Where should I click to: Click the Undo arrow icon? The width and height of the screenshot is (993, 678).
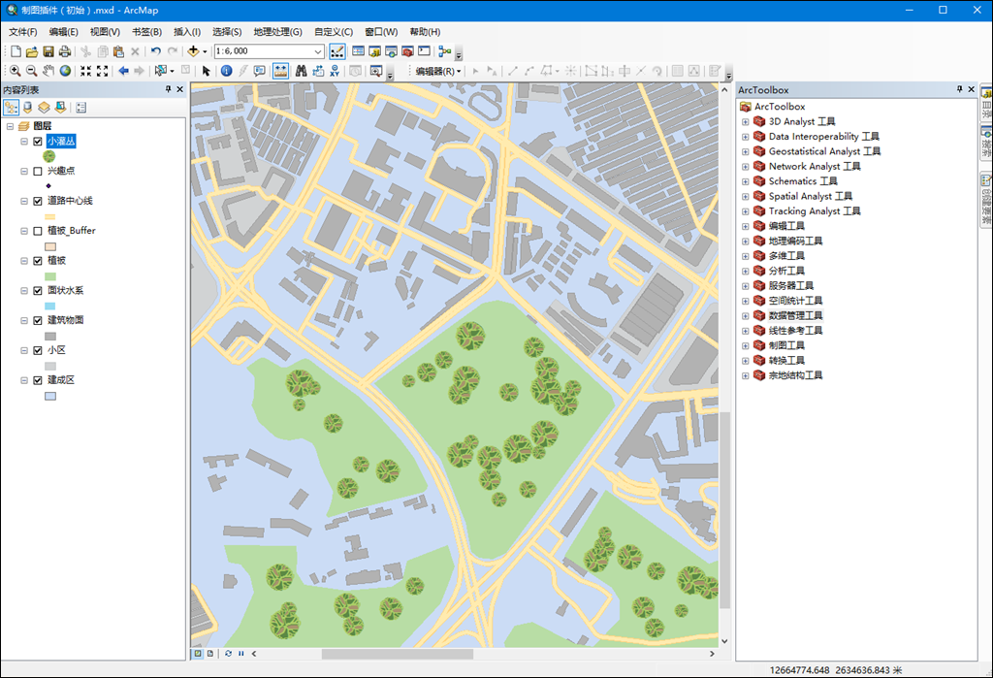pos(156,51)
